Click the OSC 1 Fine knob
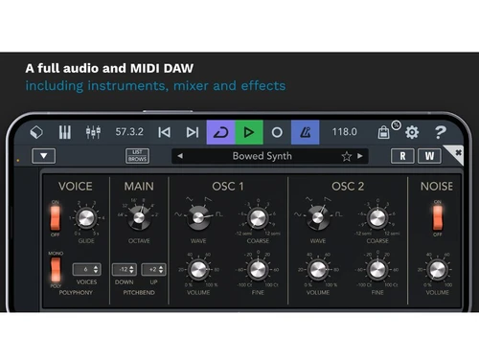 click(x=258, y=270)
